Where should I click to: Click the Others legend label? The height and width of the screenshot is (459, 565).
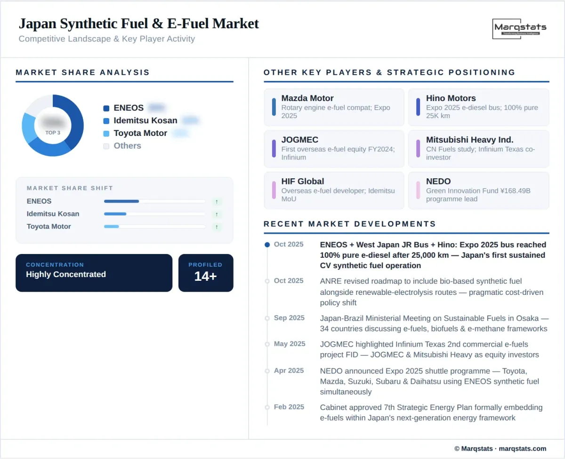click(127, 146)
